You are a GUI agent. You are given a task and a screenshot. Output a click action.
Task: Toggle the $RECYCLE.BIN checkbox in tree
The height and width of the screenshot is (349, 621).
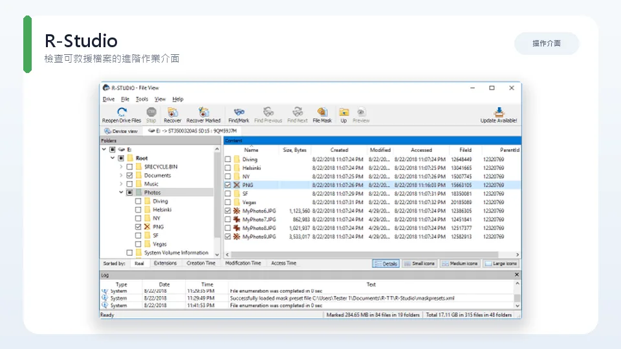[129, 167]
